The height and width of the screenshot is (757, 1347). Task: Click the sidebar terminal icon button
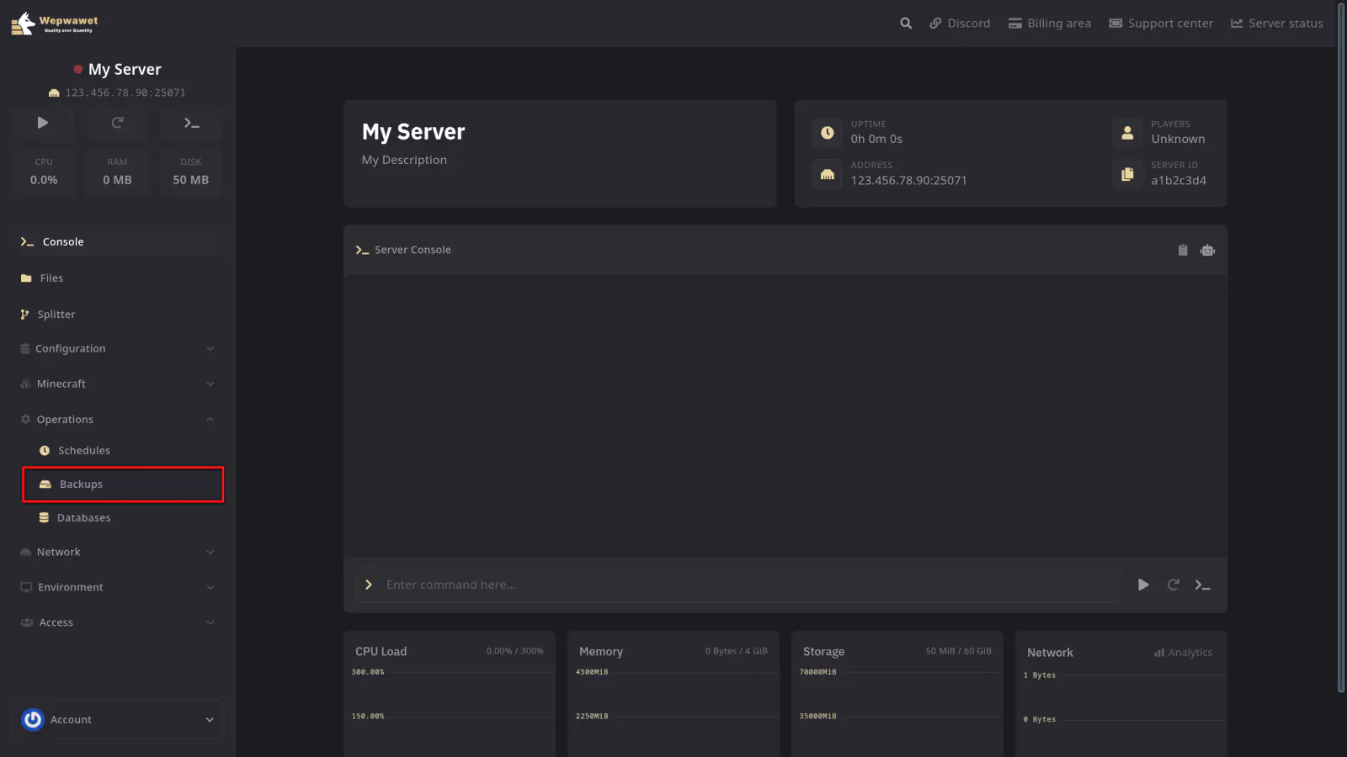coord(191,123)
